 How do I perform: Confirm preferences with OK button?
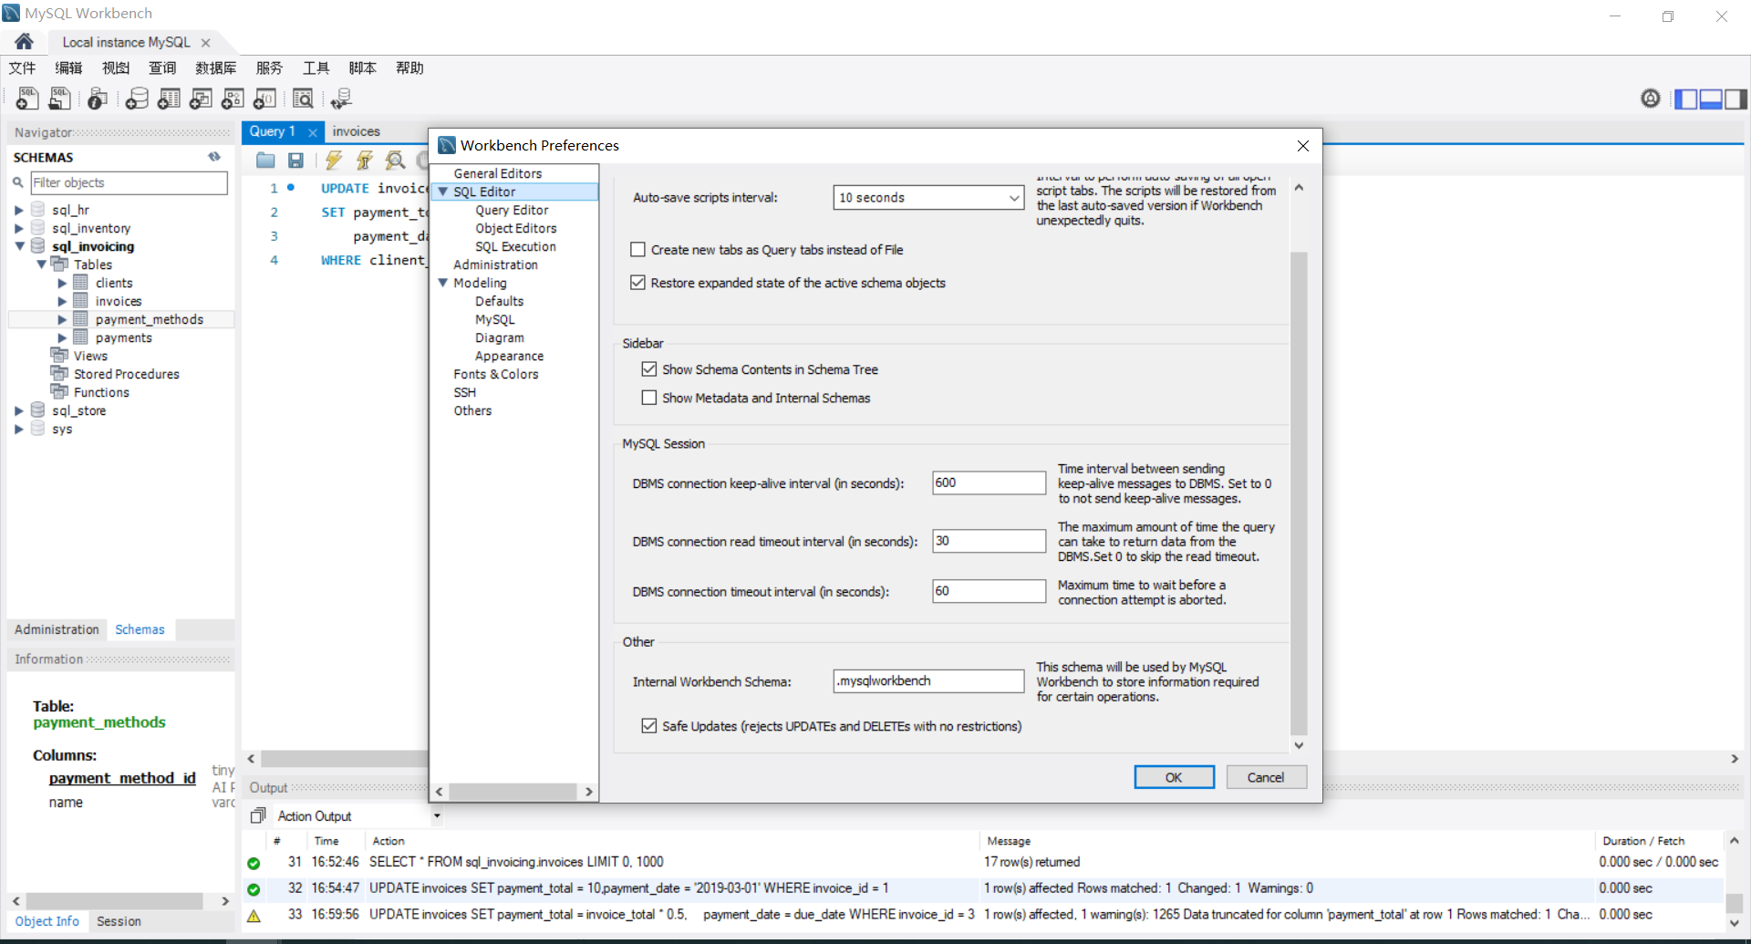pos(1174,777)
